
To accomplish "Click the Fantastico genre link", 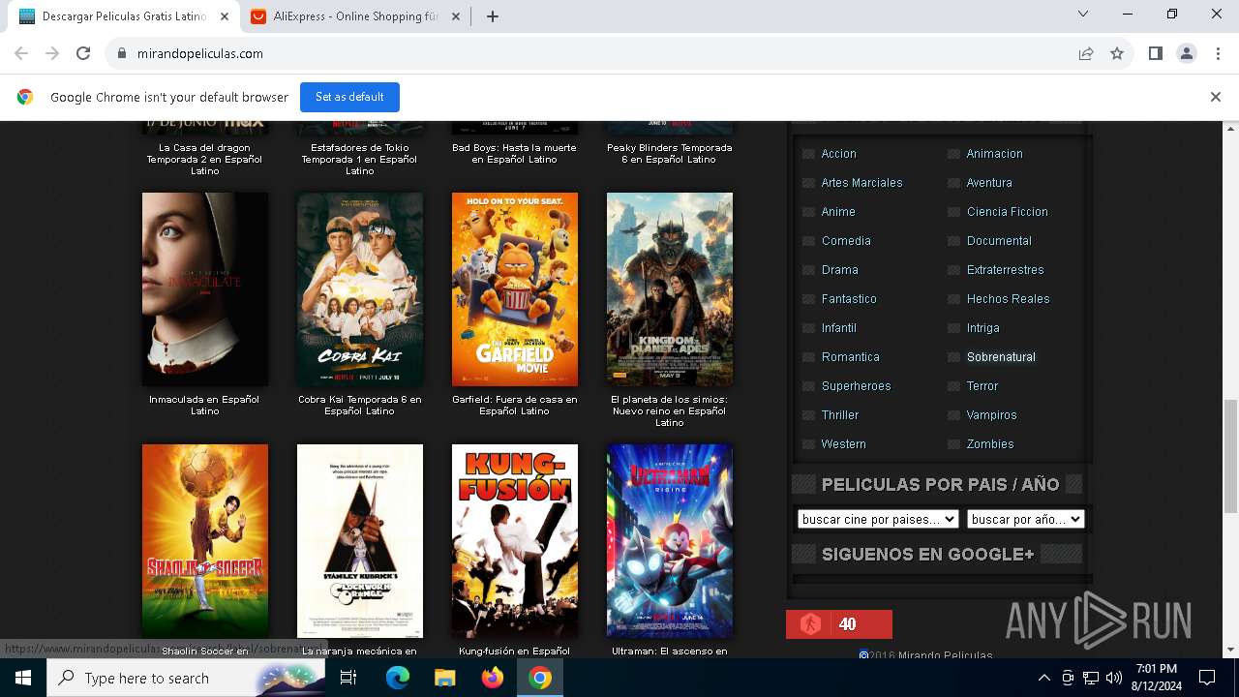I will click(x=849, y=299).
